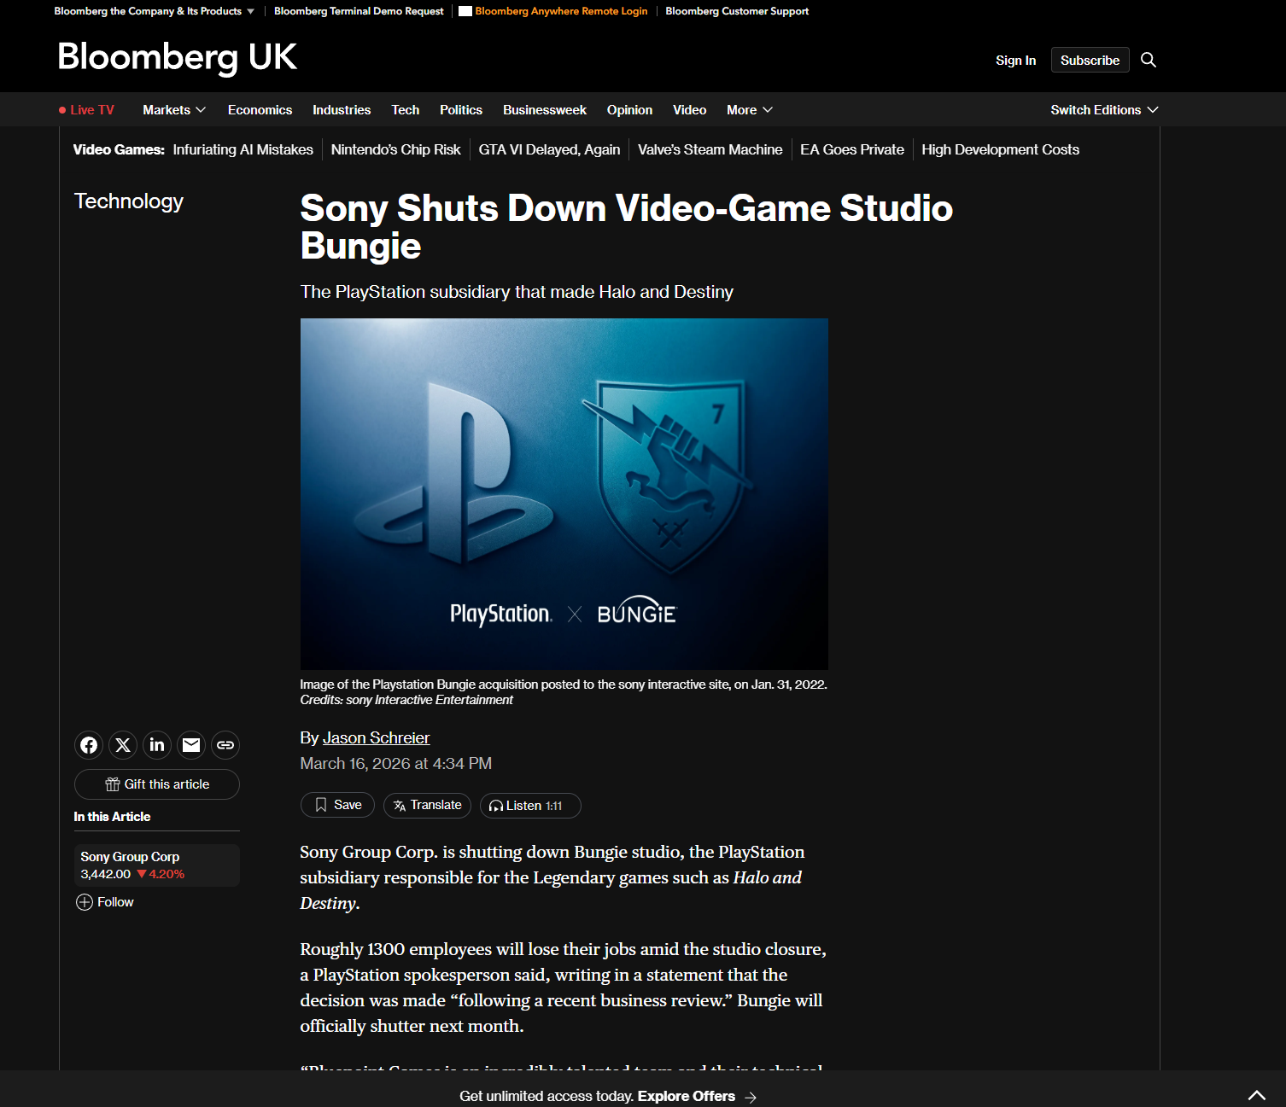Copy article link icon
This screenshot has width=1286, height=1107.
coord(225,745)
